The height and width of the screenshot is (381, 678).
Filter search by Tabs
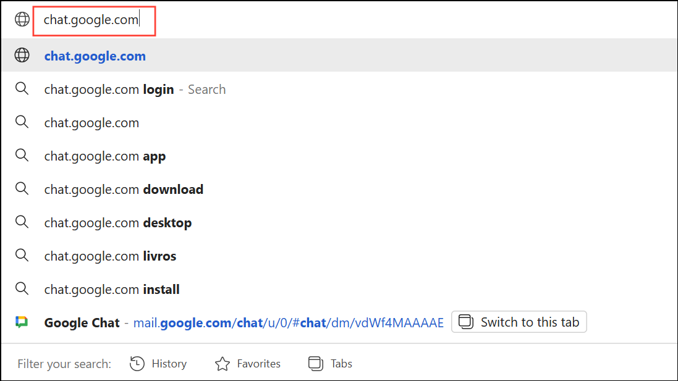(331, 364)
